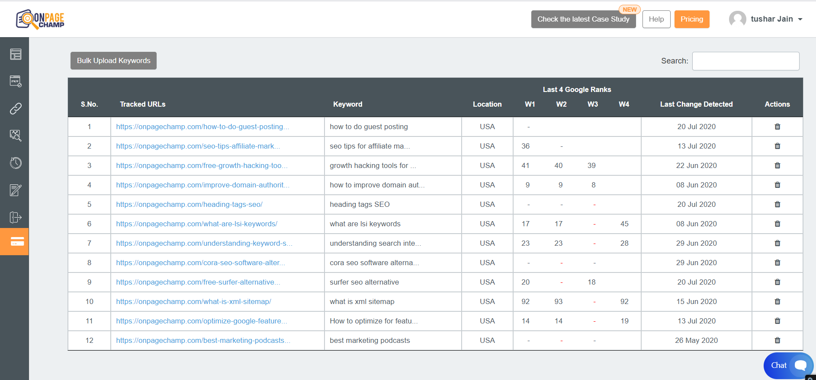
Task: Open the website audit sidebar icon
Action: (x=16, y=81)
